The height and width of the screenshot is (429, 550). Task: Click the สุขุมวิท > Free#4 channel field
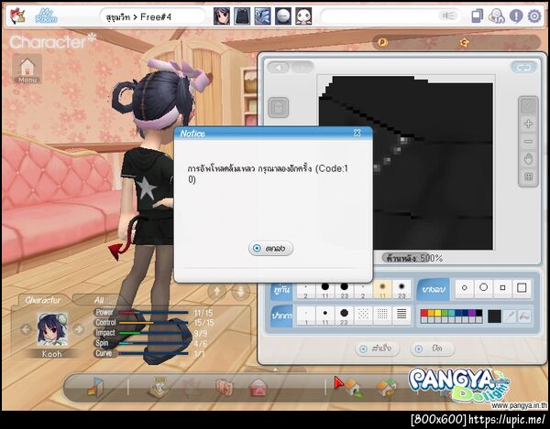coord(152,16)
